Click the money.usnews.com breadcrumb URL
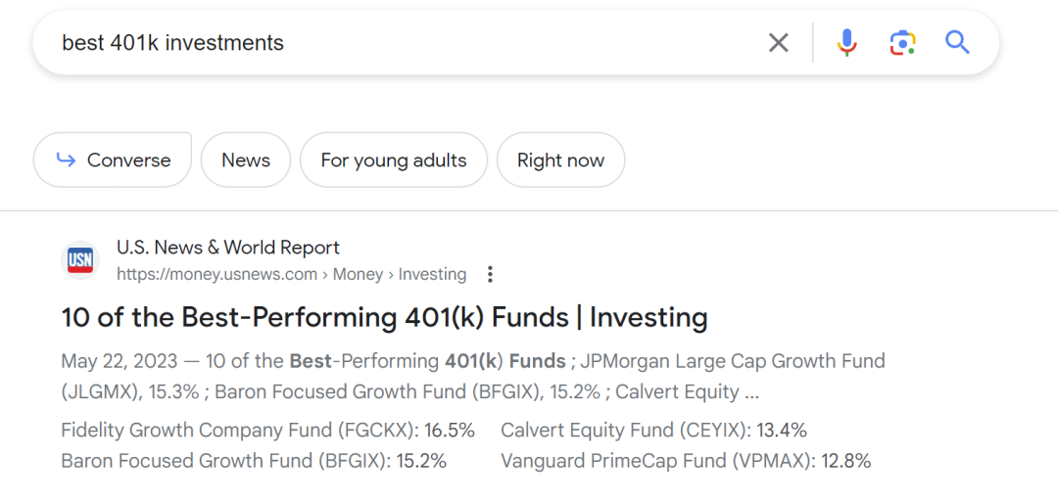Image resolution: width=1058 pixels, height=503 pixels. coord(291,274)
